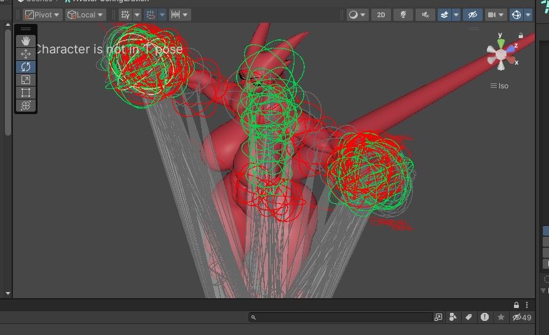Open the effects options dropdown arrow
The width and height of the screenshot is (549, 335).
[456, 15]
